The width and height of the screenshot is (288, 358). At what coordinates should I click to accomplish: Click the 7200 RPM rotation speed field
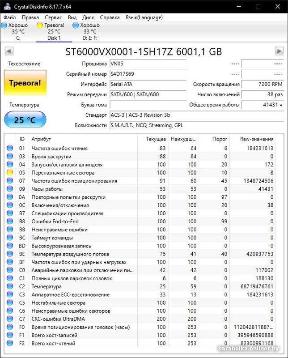tap(263, 84)
